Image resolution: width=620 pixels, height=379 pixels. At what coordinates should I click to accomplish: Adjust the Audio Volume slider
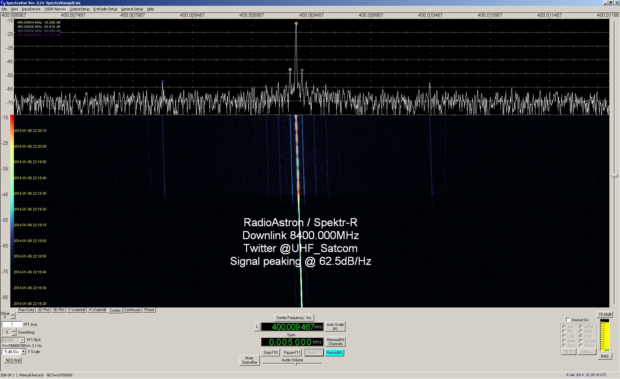coord(296,364)
